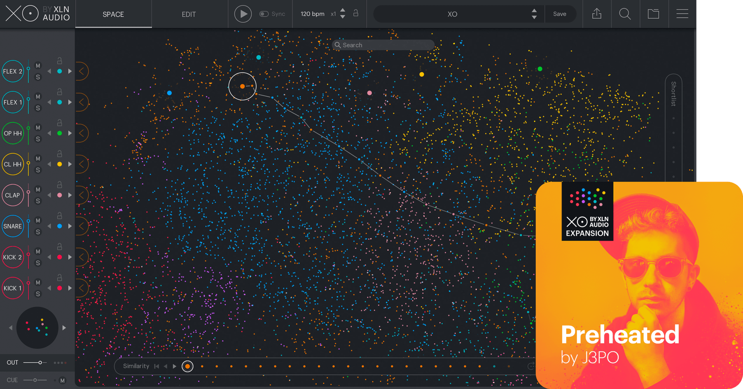Expand the OP HH channel chevron
This screenshot has width=743, height=389.
pyautogui.click(x=82, y=133)
